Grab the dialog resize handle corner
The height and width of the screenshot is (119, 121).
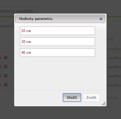coord(104,104)
